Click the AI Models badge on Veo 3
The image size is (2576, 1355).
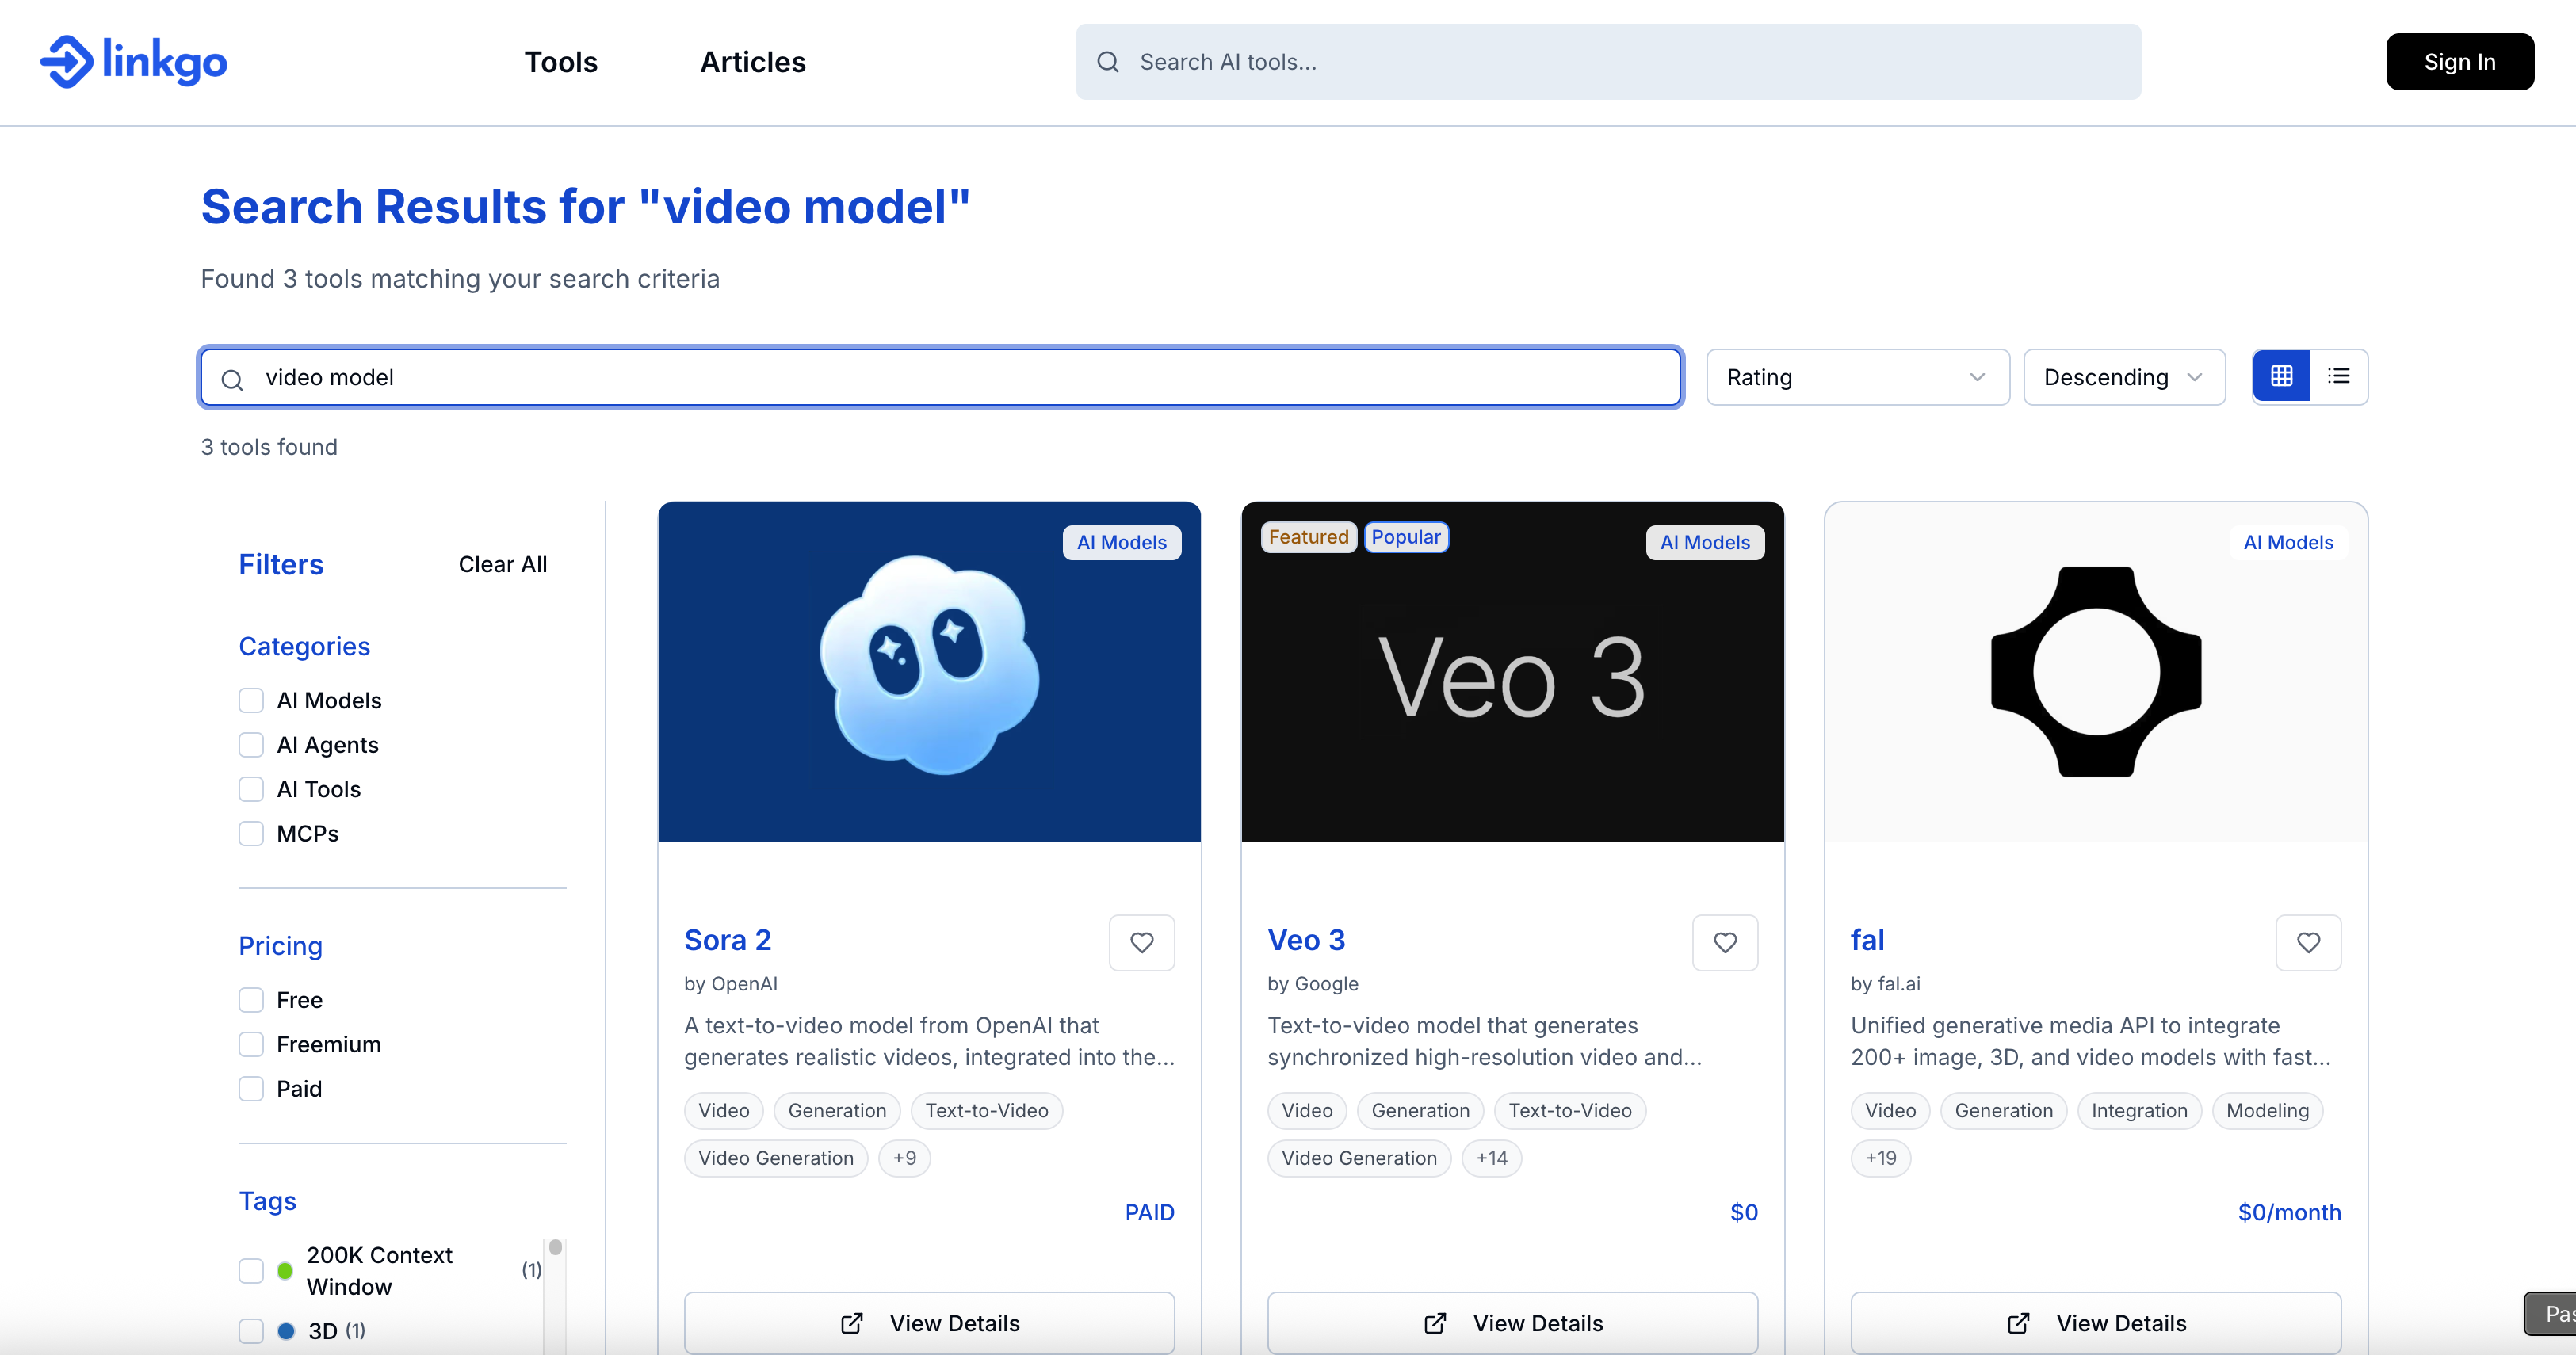1704,542
